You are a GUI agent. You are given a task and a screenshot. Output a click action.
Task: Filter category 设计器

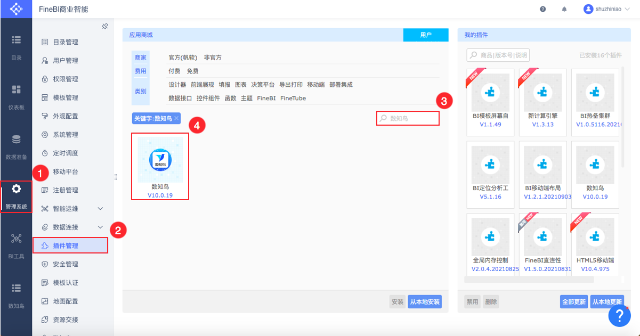click(177, 85)
